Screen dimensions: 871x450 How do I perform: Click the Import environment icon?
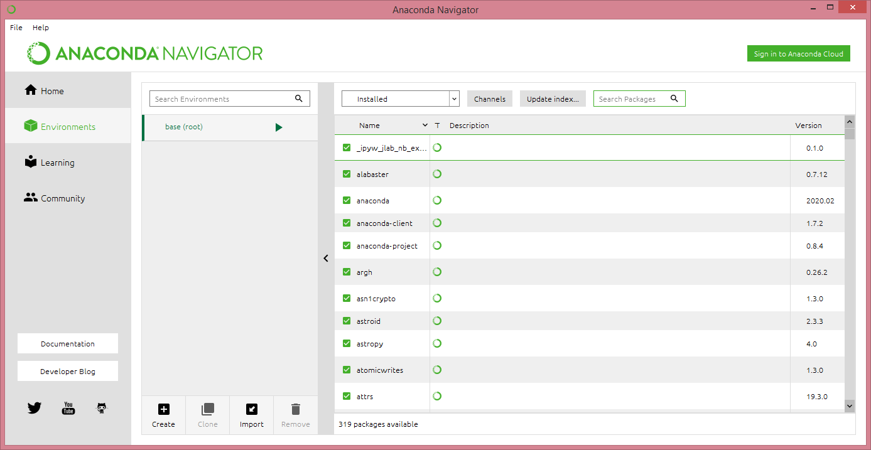251,409
